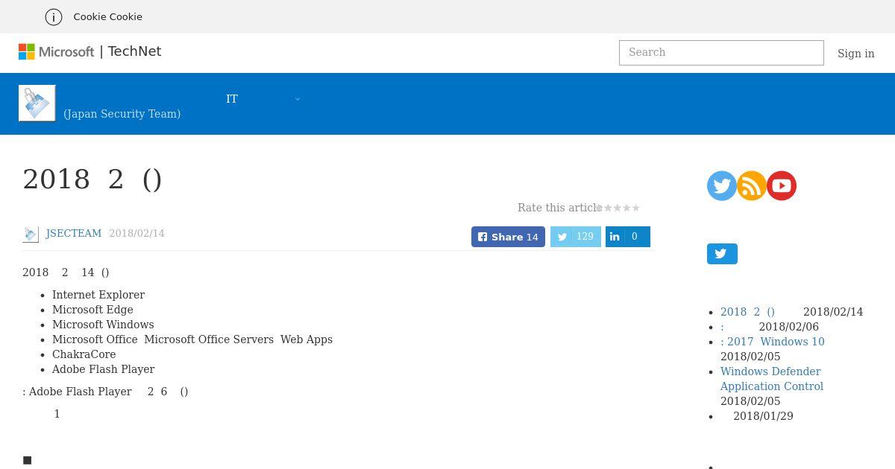
Task: Focus the Search input box
Action: click(721, 53)
